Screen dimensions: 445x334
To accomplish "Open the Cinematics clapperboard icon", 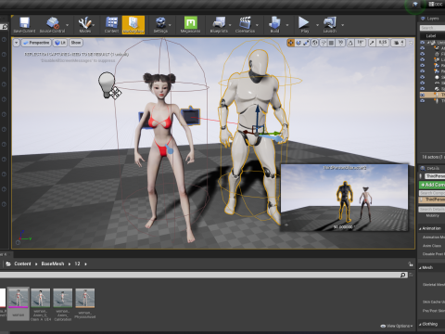I will [245, 25].
